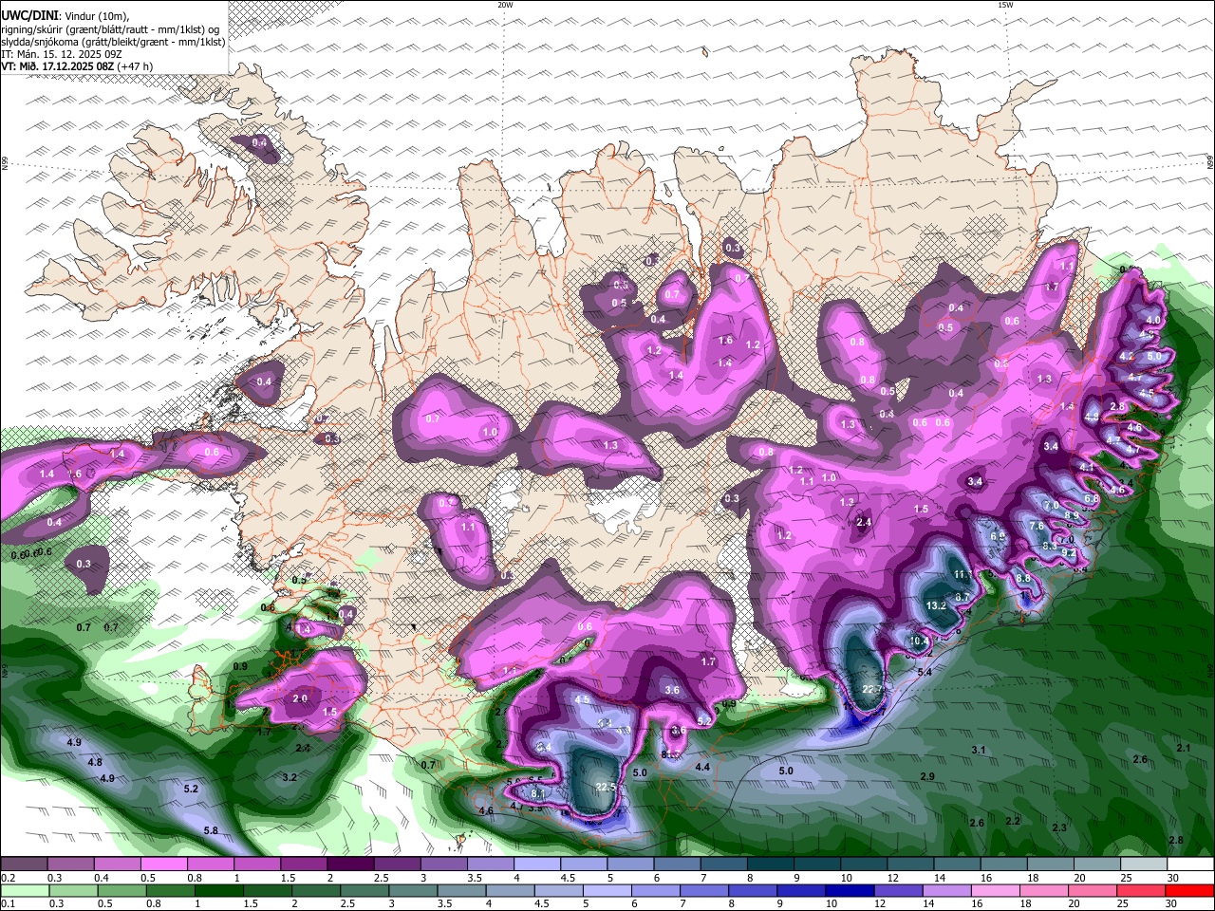The width and height of the screenshot is (1215, 911).
Task: Click the red 30 swatch in the rain legend
Action: 1189,891
